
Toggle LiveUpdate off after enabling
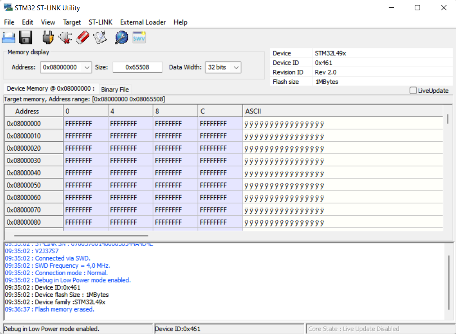412,91
